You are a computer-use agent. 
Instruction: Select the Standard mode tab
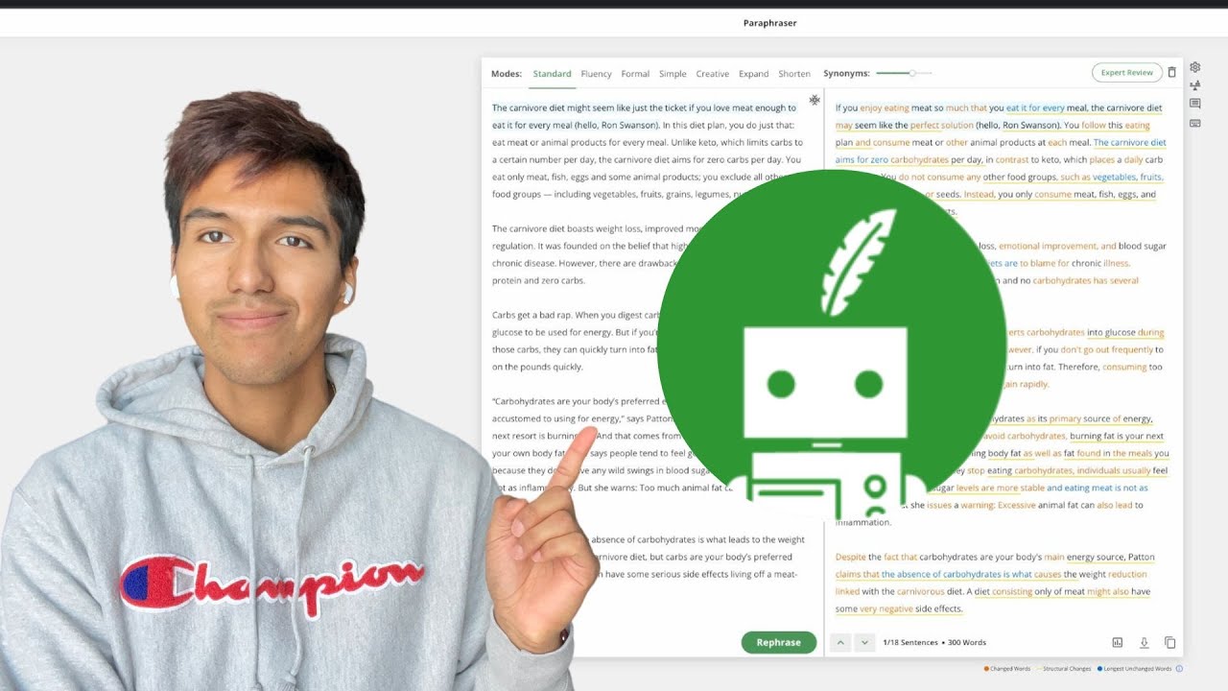[x=552, y=74]
